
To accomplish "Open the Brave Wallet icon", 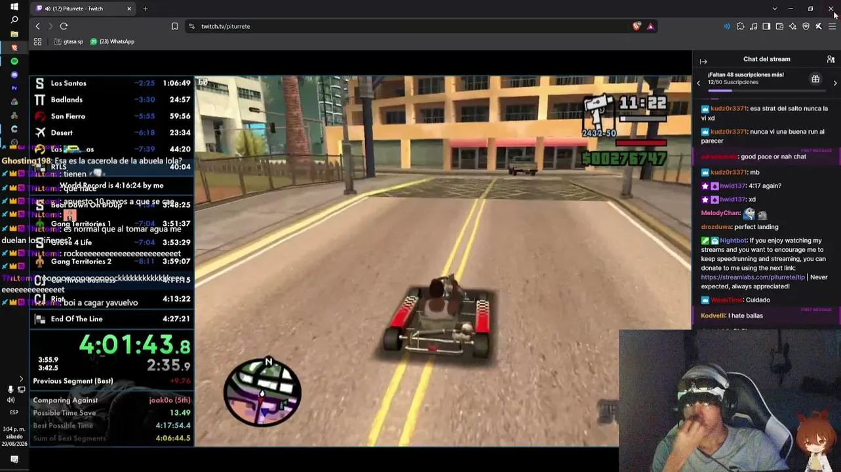I will tap(779, 26).
